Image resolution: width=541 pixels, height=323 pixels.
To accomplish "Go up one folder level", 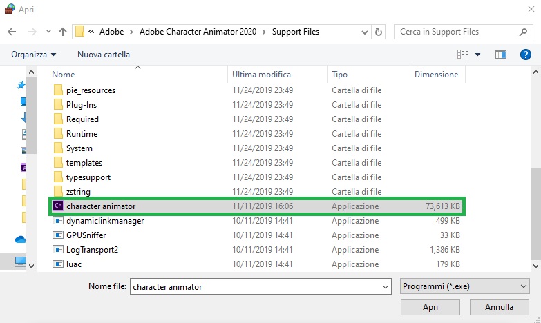I will 63,32.
